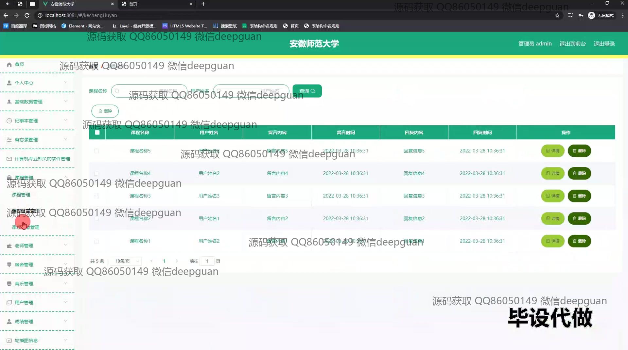
Task: Toggle the select-all checkbox in table header
Action: [x=97, y=133]
